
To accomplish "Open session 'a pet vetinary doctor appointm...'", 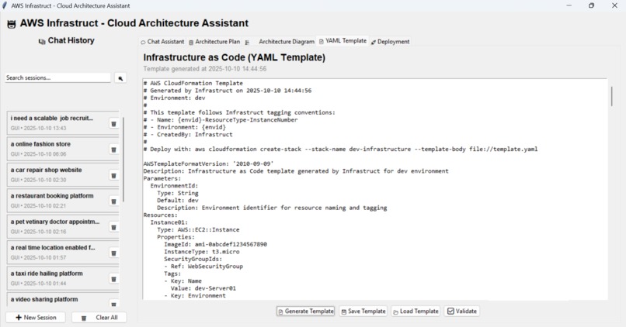I will tap(58, 226).
